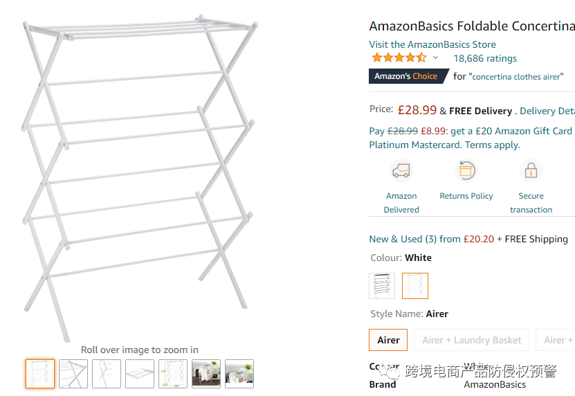Click the Secure transaction padlock icon

point(531,170)
